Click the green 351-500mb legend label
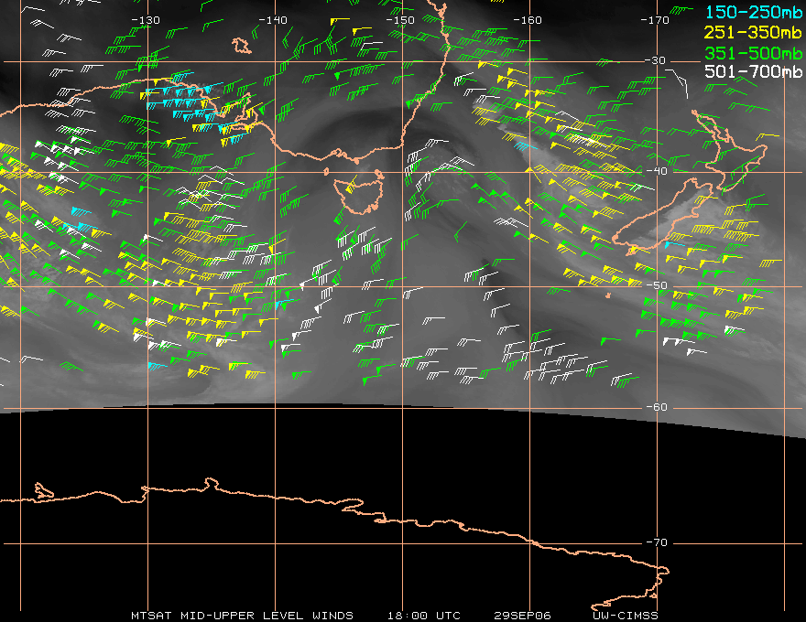Viewport: 806px width, 622px height. [753, 53]
